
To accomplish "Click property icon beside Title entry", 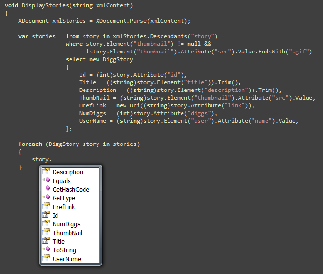I will point(46,240).
